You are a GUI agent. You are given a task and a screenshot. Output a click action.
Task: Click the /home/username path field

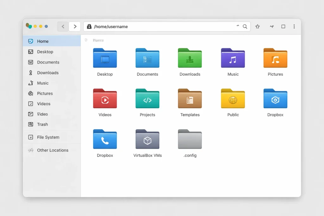[158, 27]
